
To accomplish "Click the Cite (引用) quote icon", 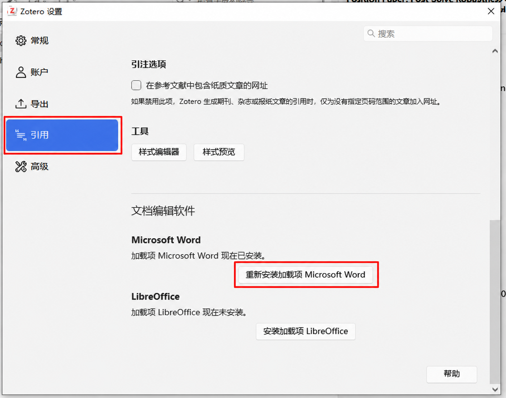I will pos(21,135).
